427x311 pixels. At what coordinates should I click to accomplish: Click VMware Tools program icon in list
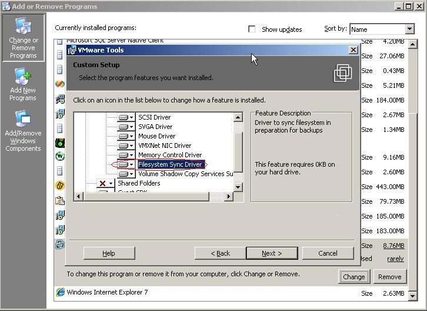60,244
